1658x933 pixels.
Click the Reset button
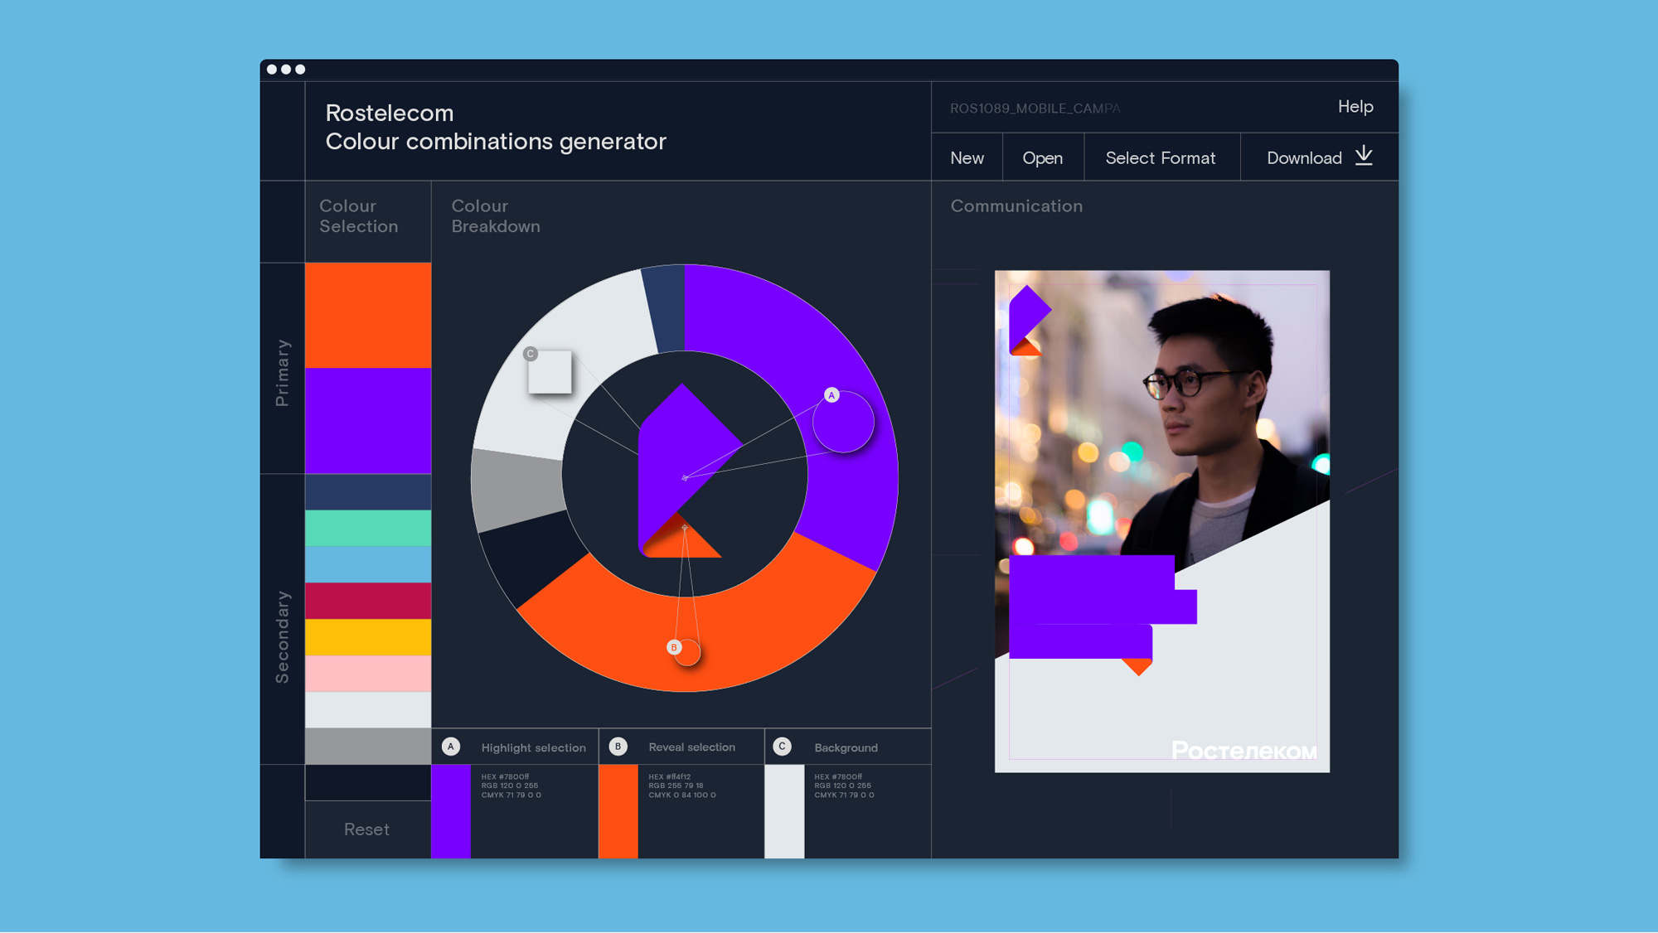pos(368,827)
